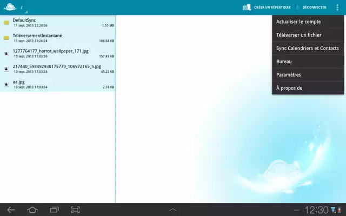Click date 11 sept. 2013 22:20:06
Screen dimensions: 346x216
(x=31, y=25)
